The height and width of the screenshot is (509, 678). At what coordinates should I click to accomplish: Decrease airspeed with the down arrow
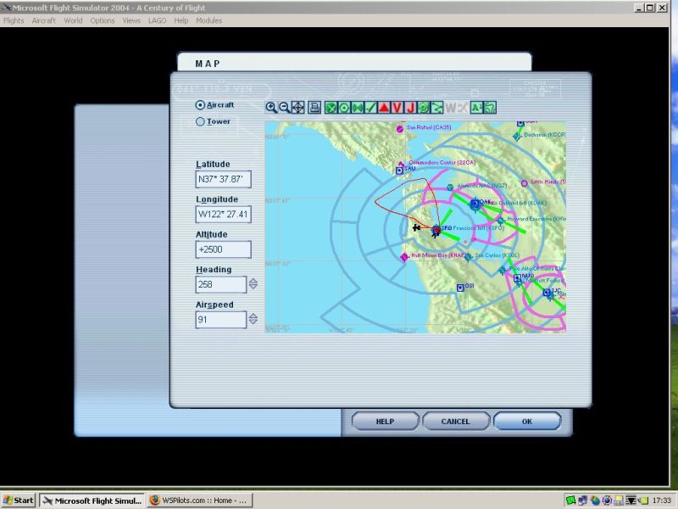click(253, 323)
